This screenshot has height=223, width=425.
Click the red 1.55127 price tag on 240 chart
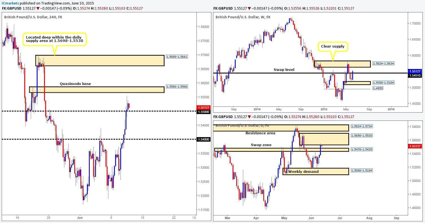pos(203,107)
